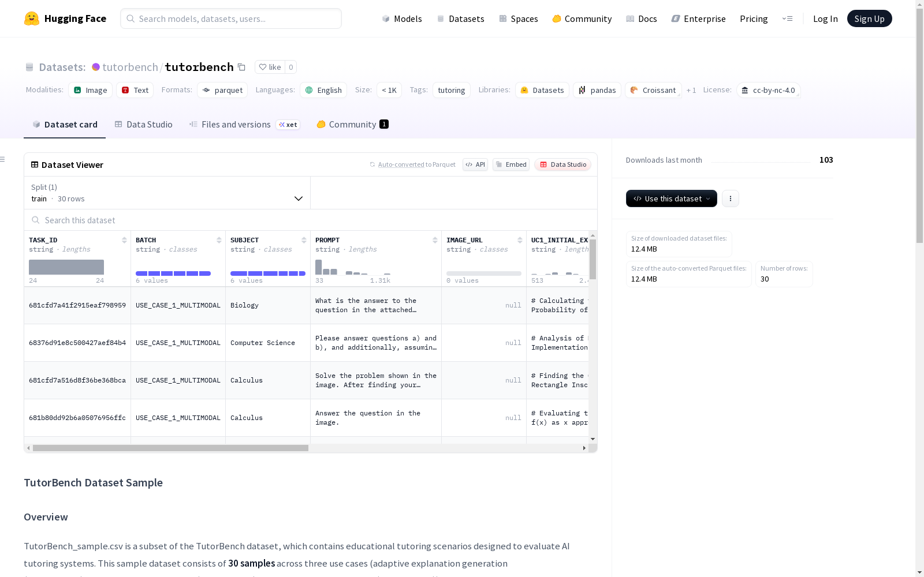Open the Docs menu item
Viewport: 924px width, 577px height.
(x=642, y=18)
